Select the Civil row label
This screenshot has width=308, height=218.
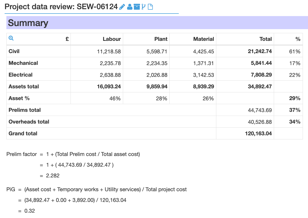coord(14,51)
